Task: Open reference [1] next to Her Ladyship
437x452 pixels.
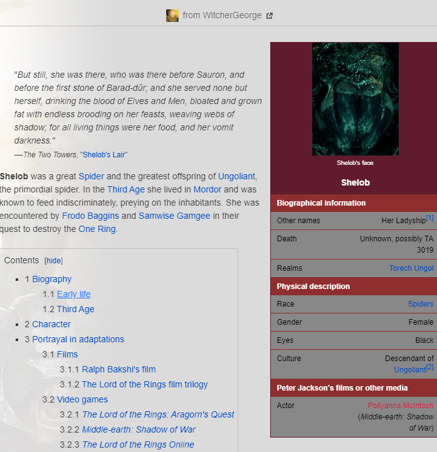Action: tap(429, 218)
